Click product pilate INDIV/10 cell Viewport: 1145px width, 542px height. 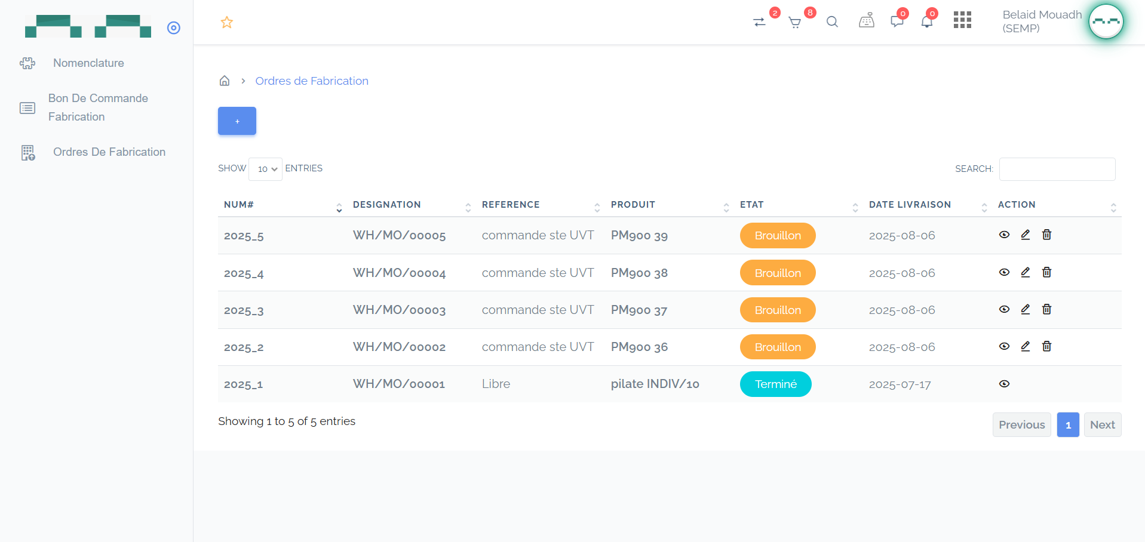pos(655,384)
